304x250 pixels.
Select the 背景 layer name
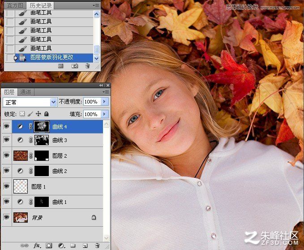pyautogui.click(x=37, y=218)
